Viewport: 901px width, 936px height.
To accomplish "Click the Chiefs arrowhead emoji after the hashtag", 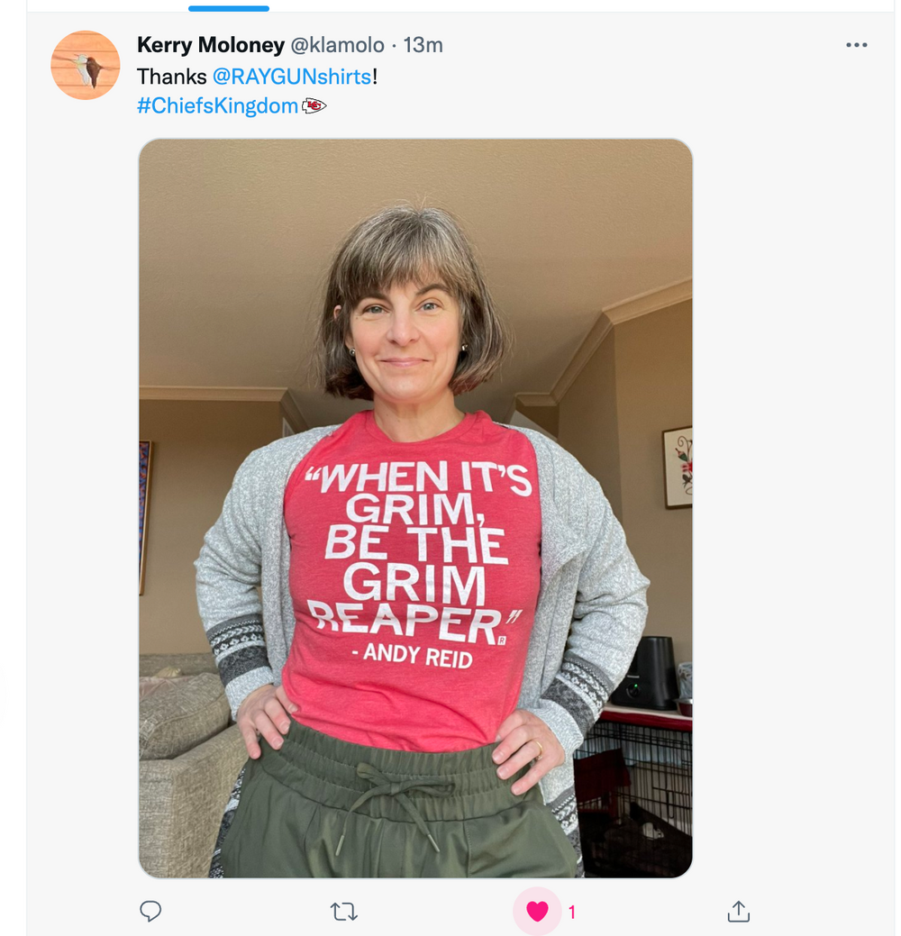I will click(314, 106).
